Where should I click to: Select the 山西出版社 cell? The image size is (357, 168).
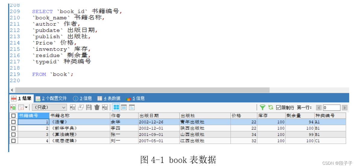click(205, 134)
